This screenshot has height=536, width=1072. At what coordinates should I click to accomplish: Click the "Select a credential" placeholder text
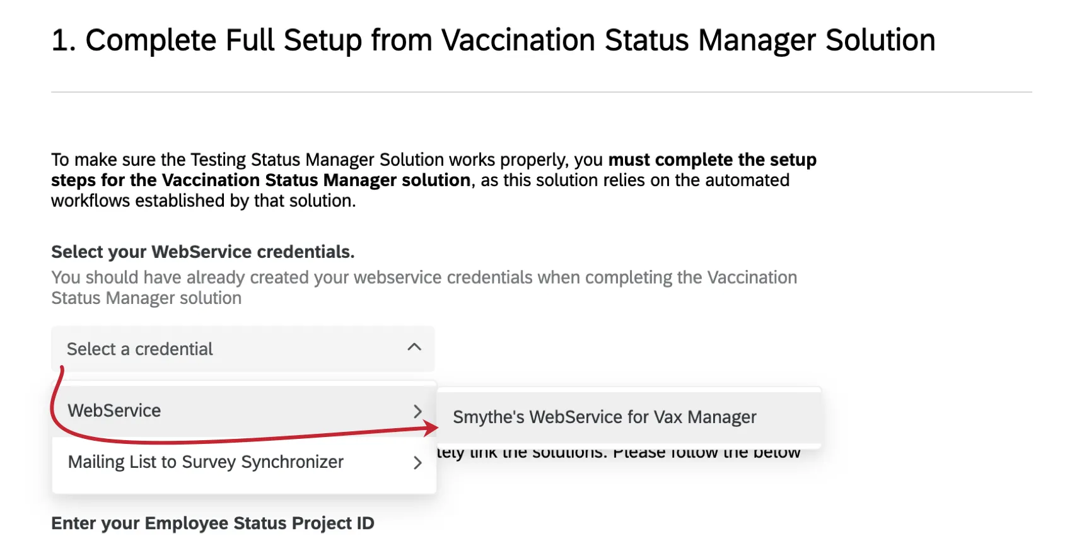(x=139, y=348)
